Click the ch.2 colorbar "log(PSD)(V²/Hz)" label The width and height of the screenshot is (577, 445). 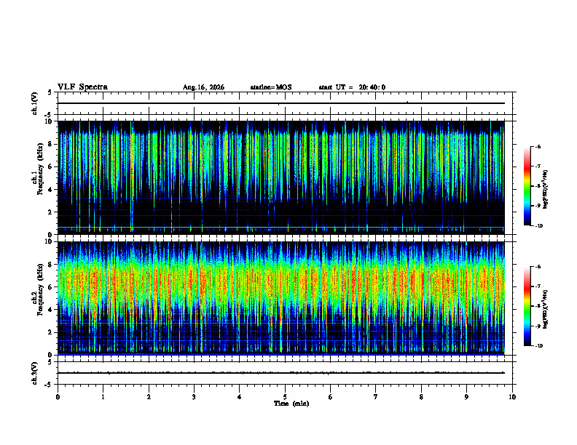point(545,309)
